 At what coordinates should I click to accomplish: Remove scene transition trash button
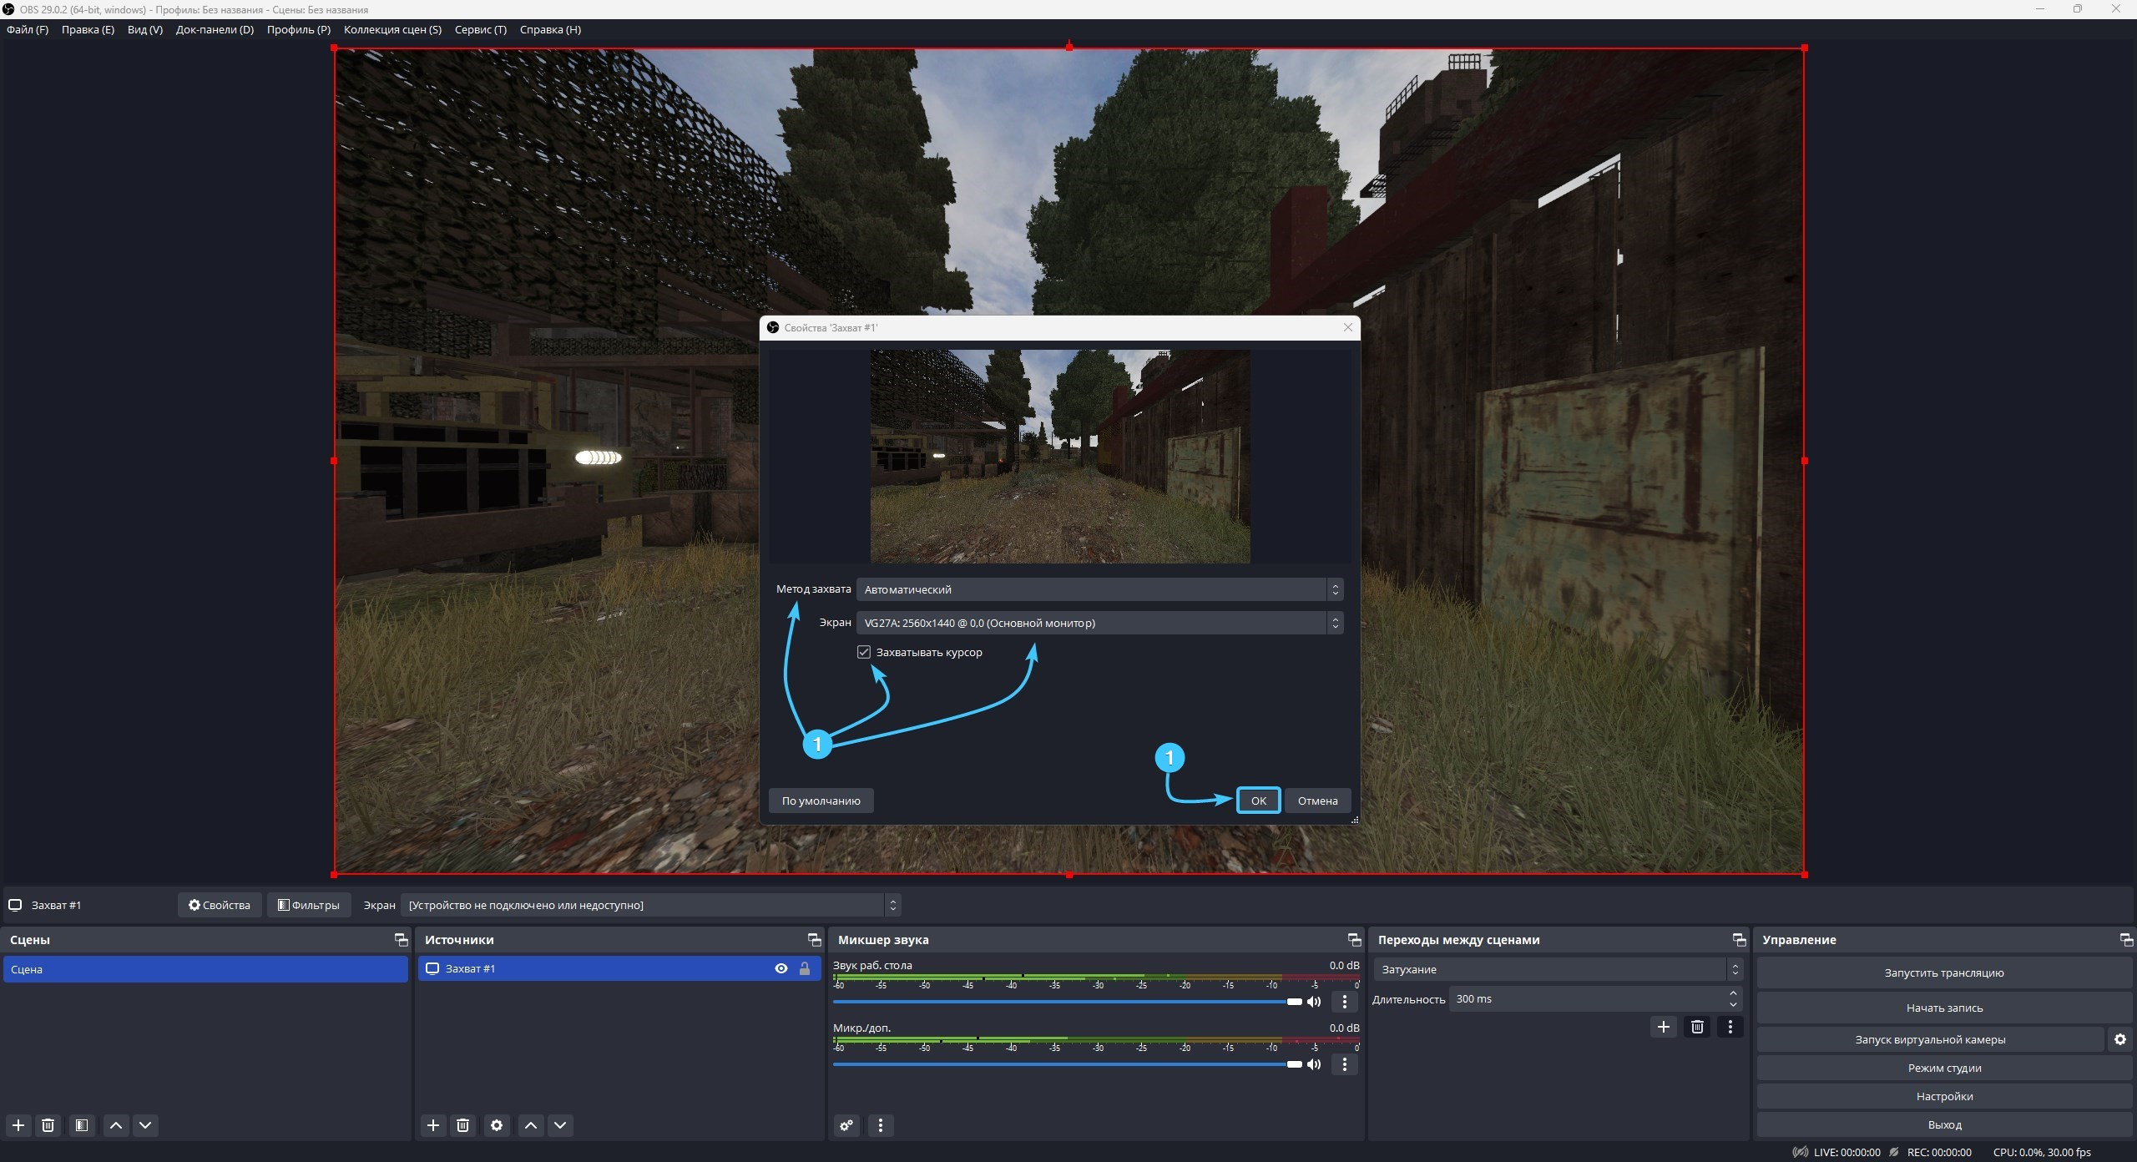point(1697,1027)
